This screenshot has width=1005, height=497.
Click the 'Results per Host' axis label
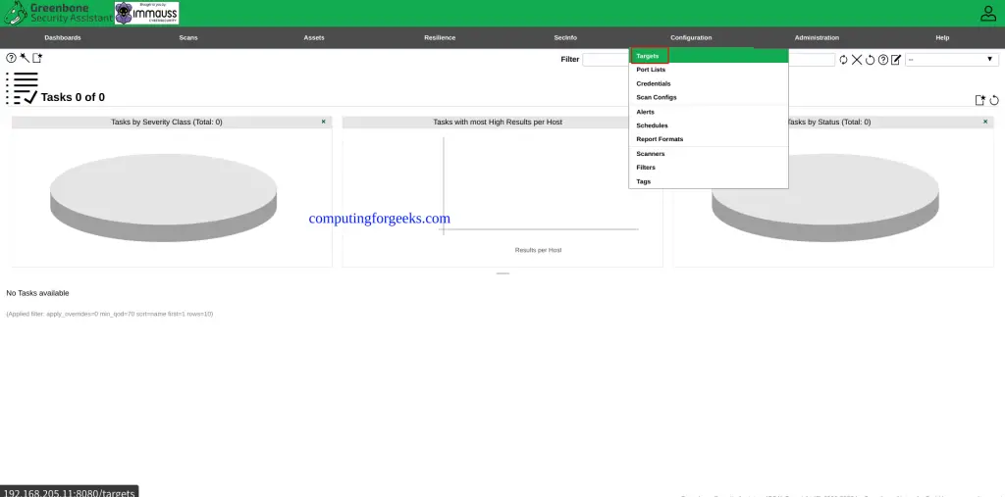point(539,250)
